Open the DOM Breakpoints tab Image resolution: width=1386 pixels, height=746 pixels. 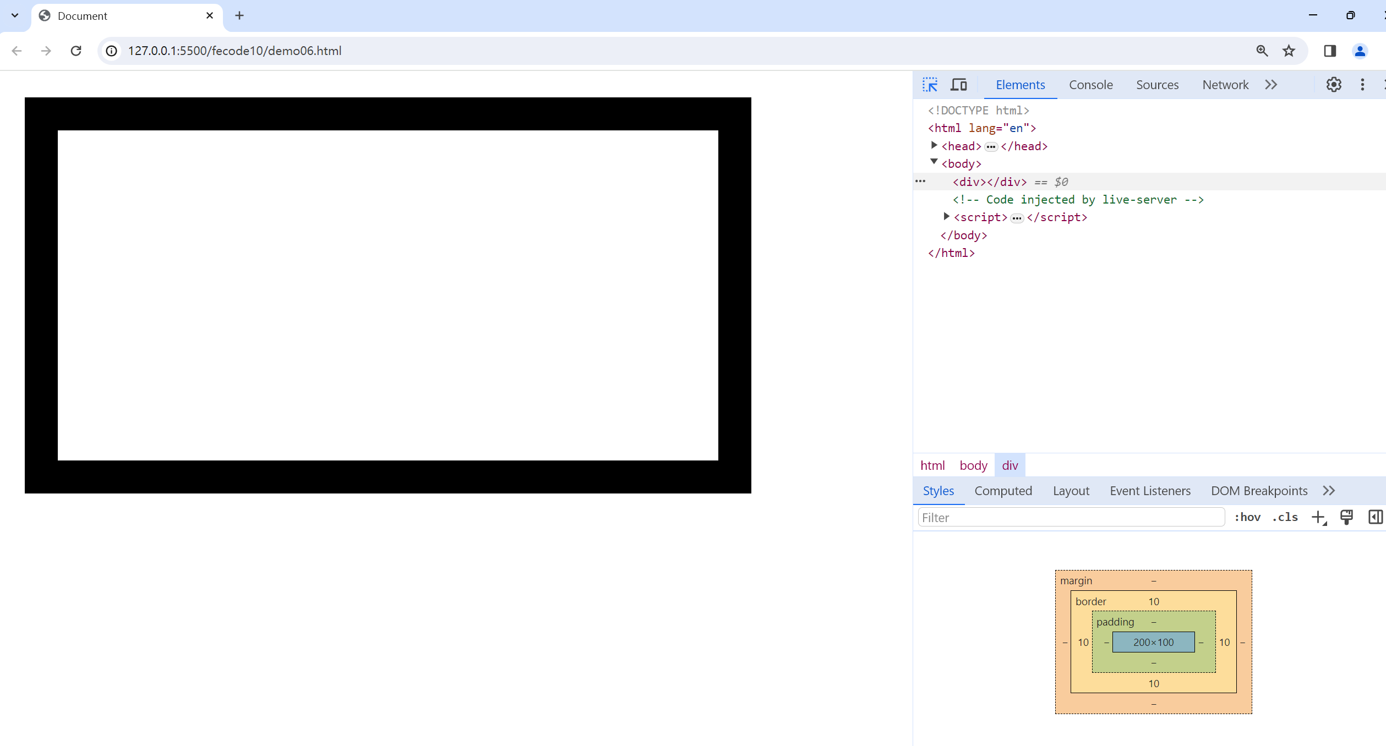[1259, 491]
